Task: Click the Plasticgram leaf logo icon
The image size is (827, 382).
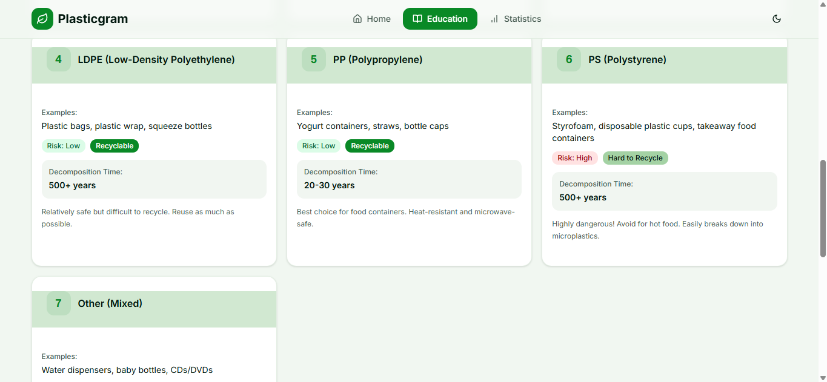Action: [42, 19]
